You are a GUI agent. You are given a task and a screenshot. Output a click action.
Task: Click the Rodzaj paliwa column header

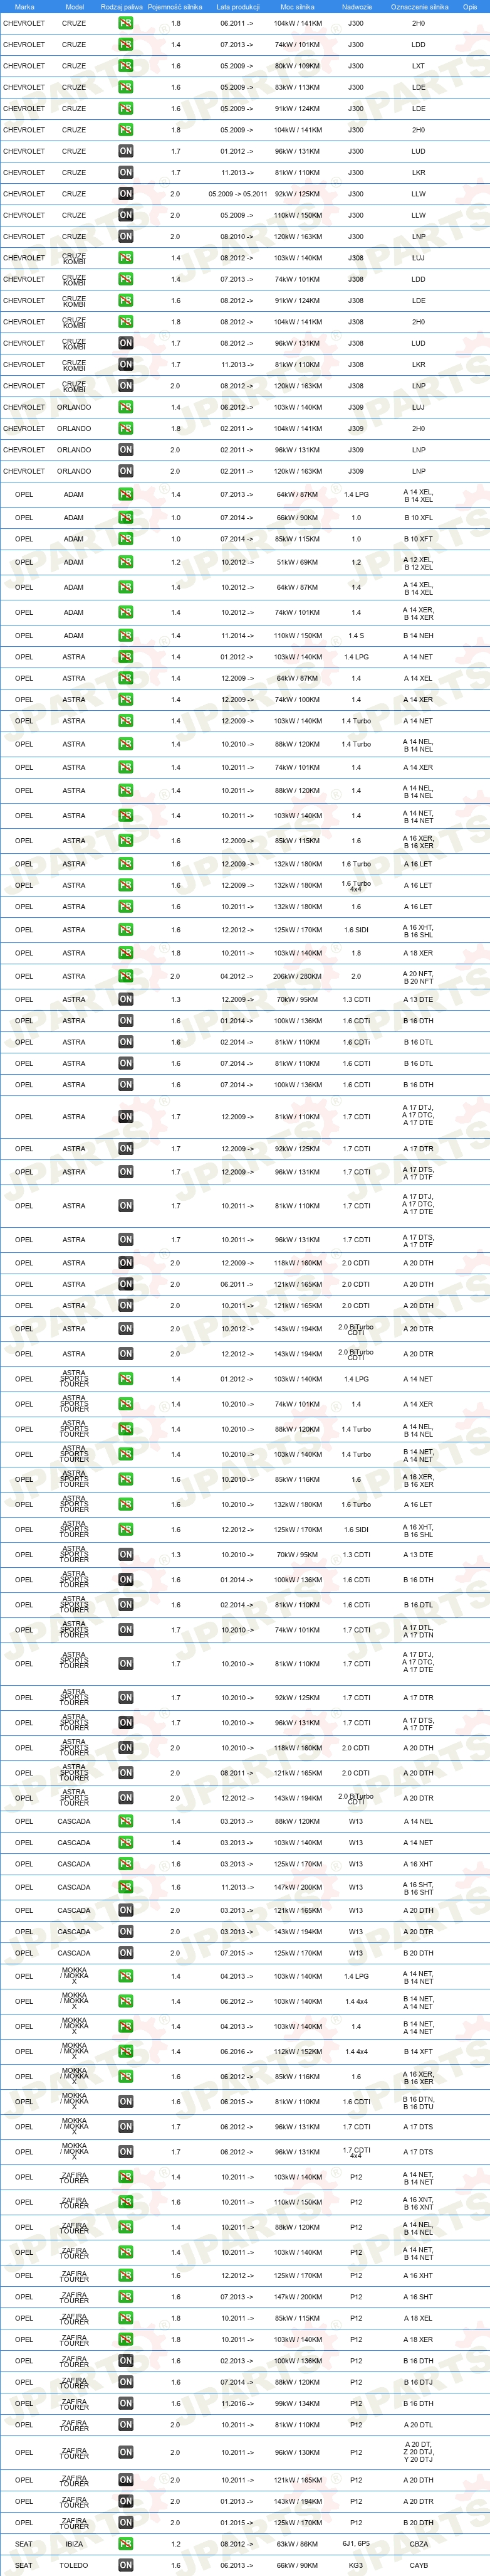(122, 7)
